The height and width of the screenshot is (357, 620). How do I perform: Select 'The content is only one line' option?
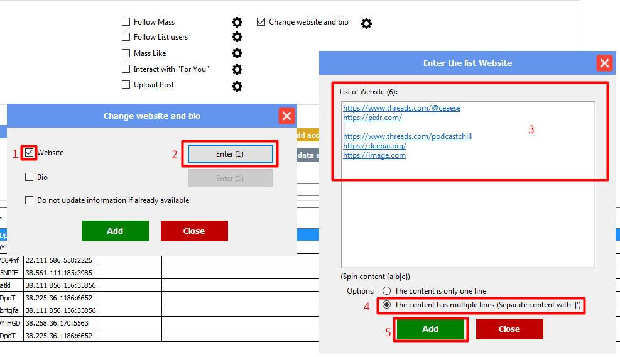click(387, 291)
